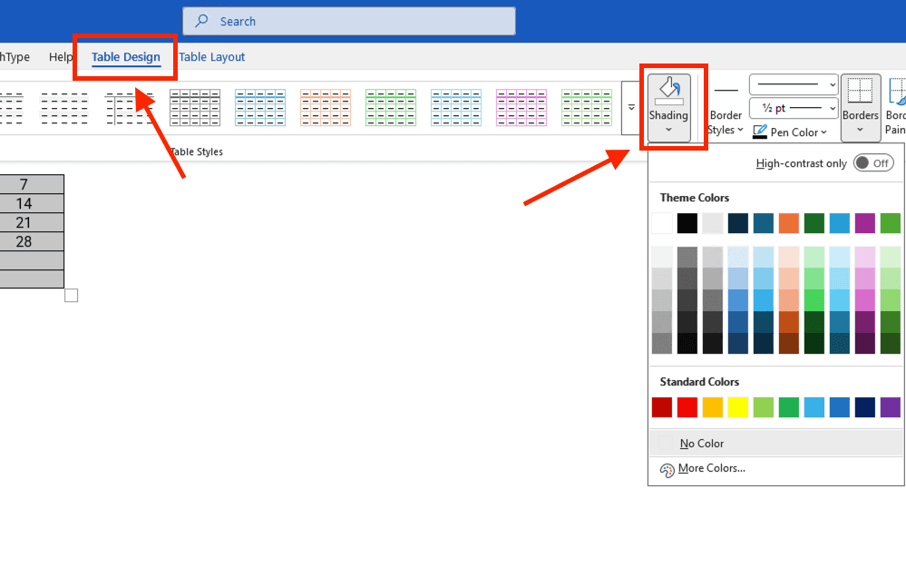Image resolution: width=906 pixels, height=567 pixels.
Task: Pick gold standard color
Action: point(713,407)
